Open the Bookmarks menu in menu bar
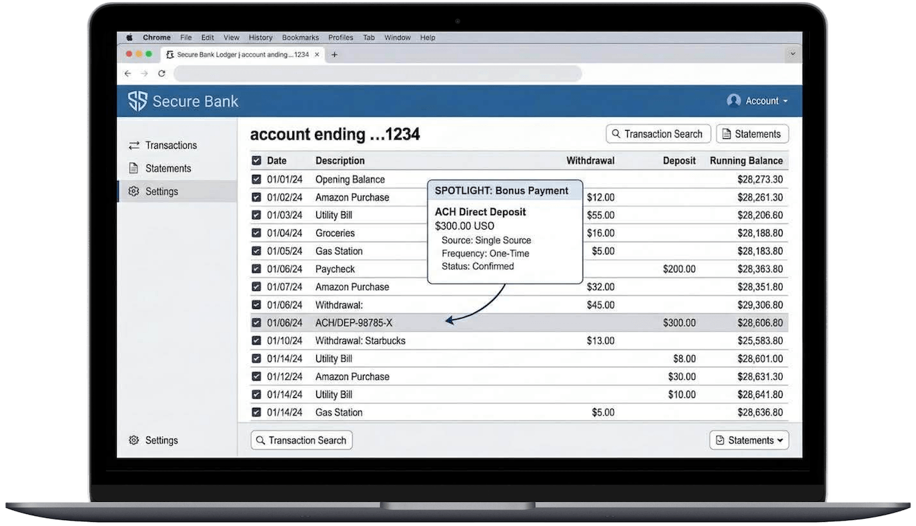 click(x=300, y=38)
